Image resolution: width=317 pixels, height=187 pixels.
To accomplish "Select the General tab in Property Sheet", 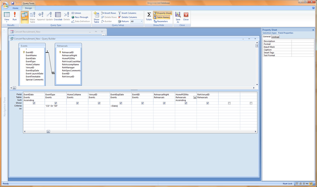I will click(267, 37).
